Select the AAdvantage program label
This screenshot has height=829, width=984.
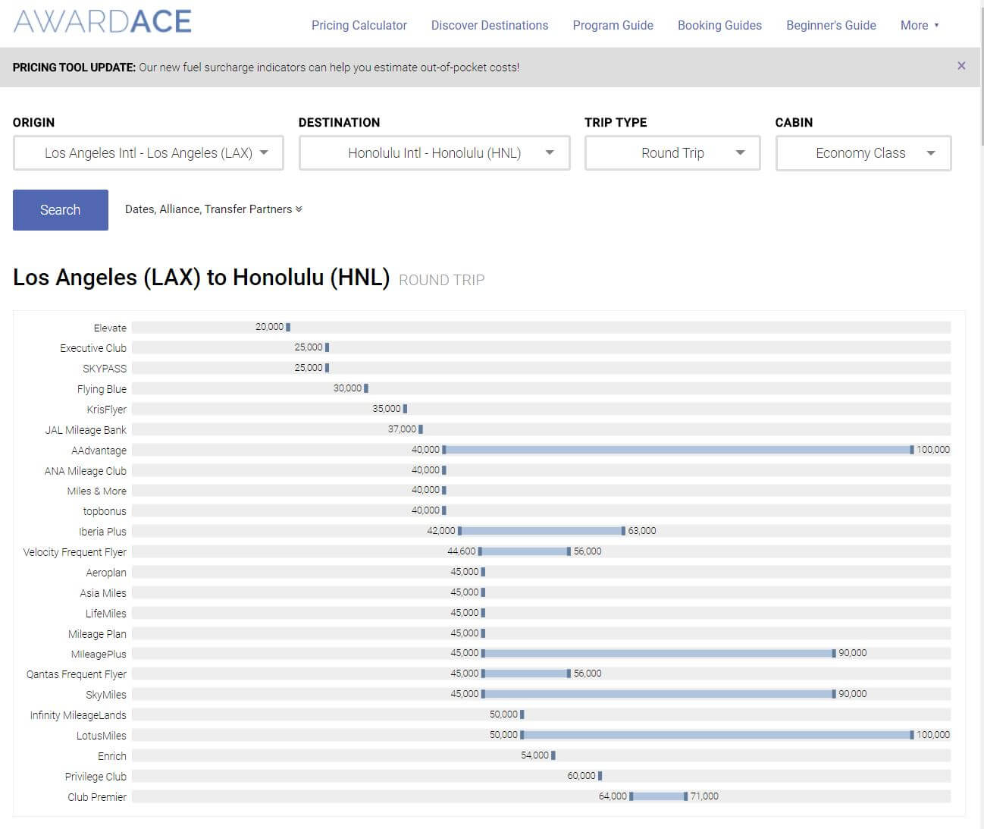coord(99,451)
